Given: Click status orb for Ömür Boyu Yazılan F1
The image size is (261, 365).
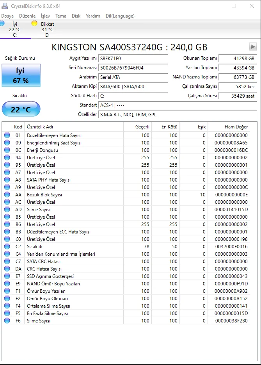Looking at the screenshot, I should [x=7, y=291].
